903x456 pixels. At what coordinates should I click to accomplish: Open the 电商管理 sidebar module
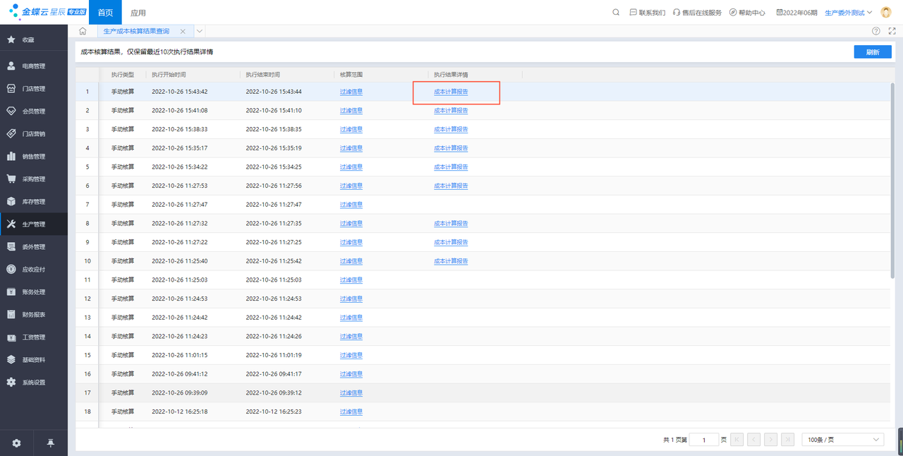pos(34,66)
